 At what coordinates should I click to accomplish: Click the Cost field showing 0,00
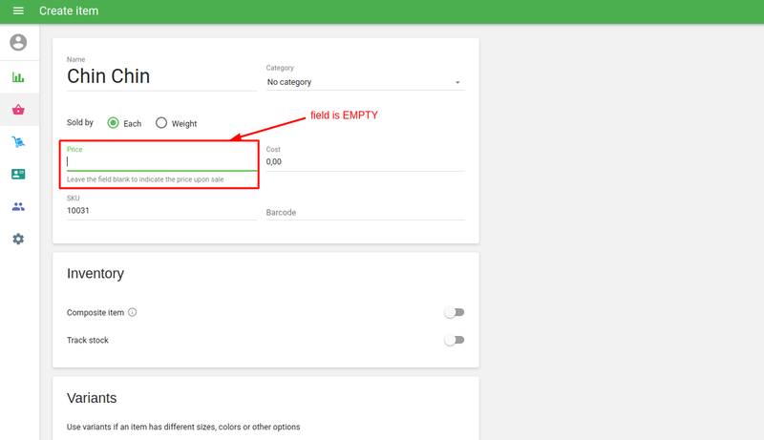(365, 162)
